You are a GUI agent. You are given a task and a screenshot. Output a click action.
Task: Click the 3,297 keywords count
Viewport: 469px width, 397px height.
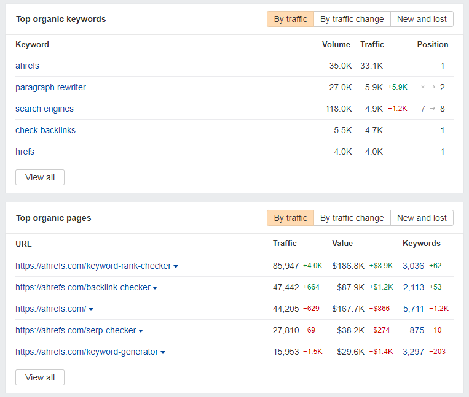click(413, 352)
